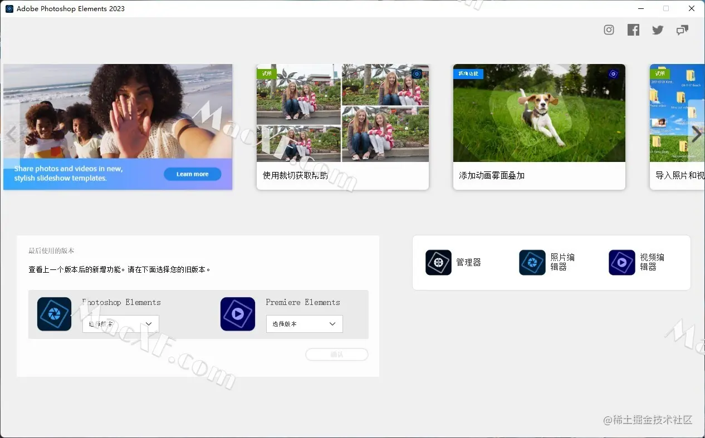Click camera badge on crop help card
The image size is (705, 438).
(417, 73)
